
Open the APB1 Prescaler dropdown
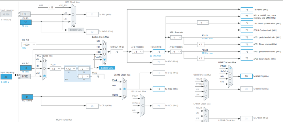point(176,37)
